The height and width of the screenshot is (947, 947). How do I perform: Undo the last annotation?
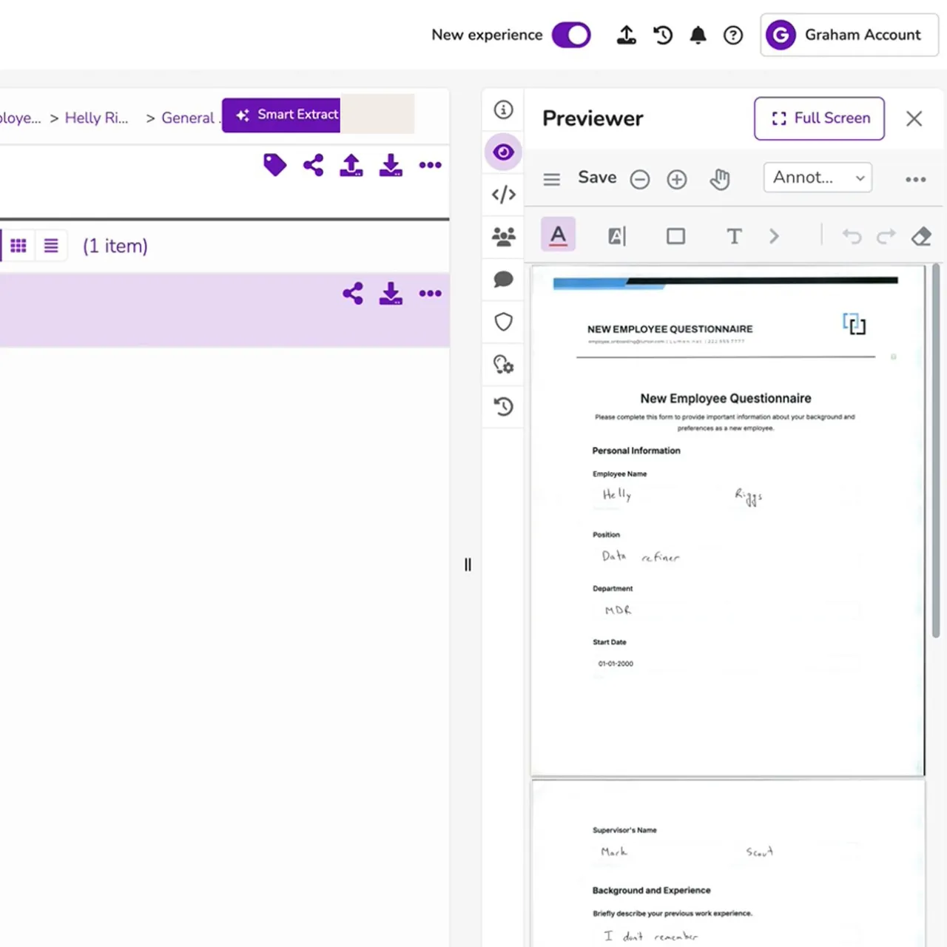coord(852,236)
